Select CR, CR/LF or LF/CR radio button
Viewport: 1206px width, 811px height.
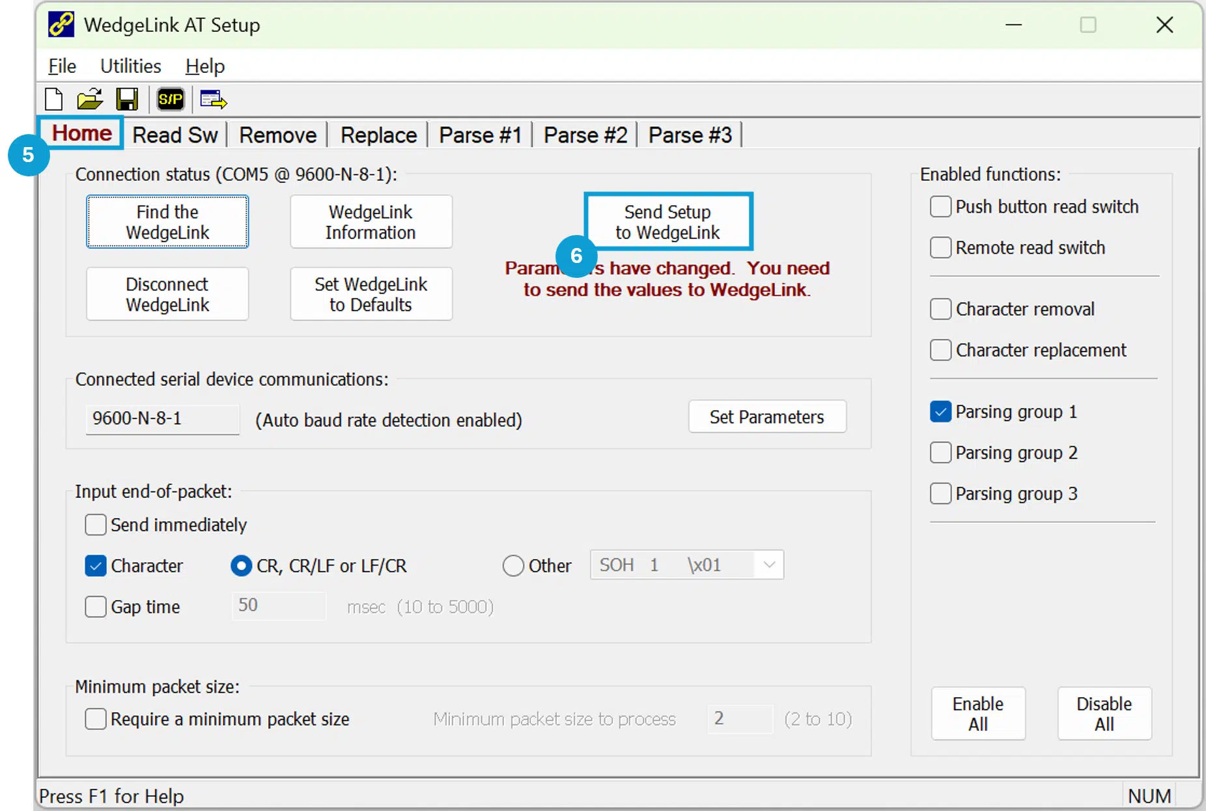[x=241, y=566]
